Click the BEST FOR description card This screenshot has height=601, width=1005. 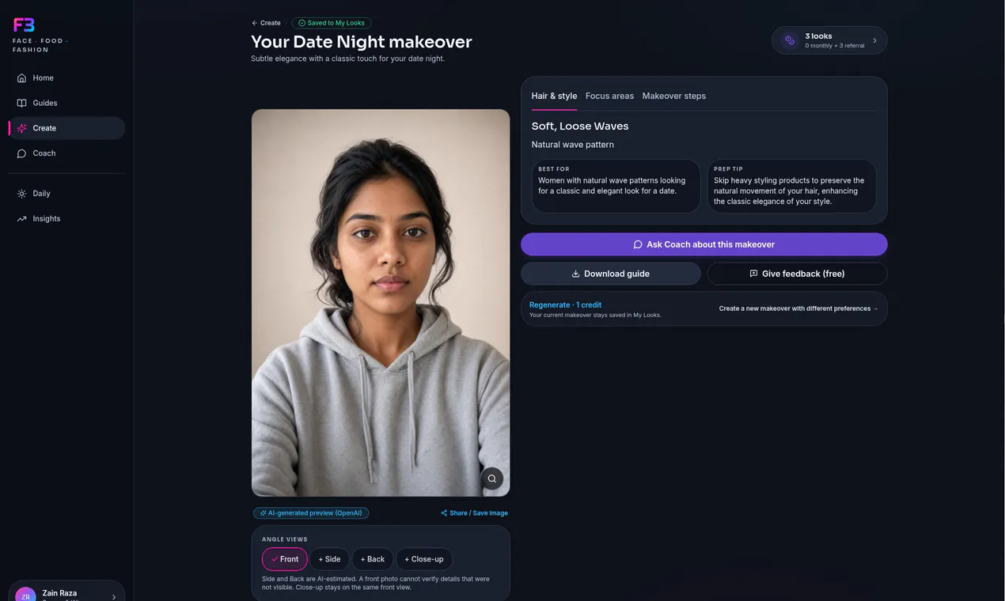(x=616, y=186)
